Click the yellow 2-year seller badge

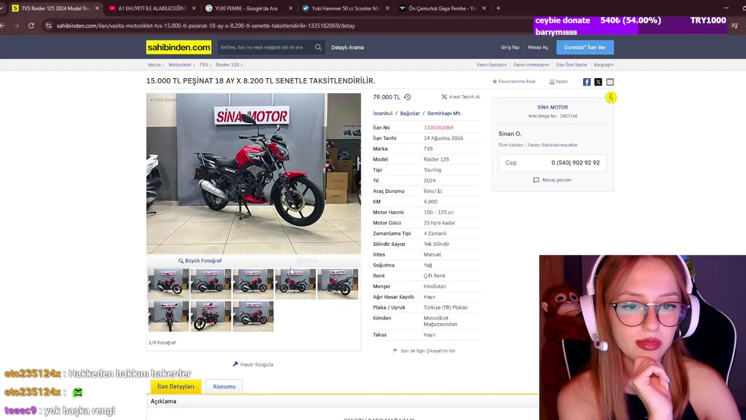610,97
